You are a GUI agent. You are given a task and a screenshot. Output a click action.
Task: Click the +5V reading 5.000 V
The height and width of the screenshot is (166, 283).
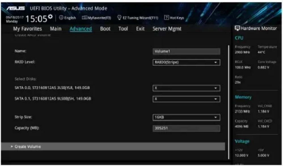pyautogui.click(x=263, y=155)
